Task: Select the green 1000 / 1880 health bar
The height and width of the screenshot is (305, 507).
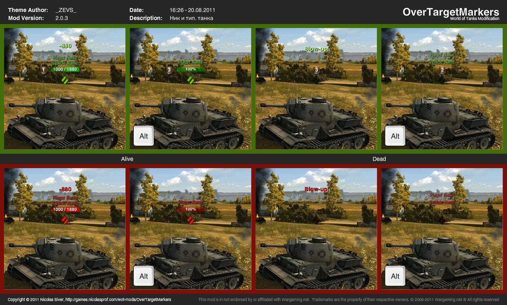Action: click(x=65, y=69)
